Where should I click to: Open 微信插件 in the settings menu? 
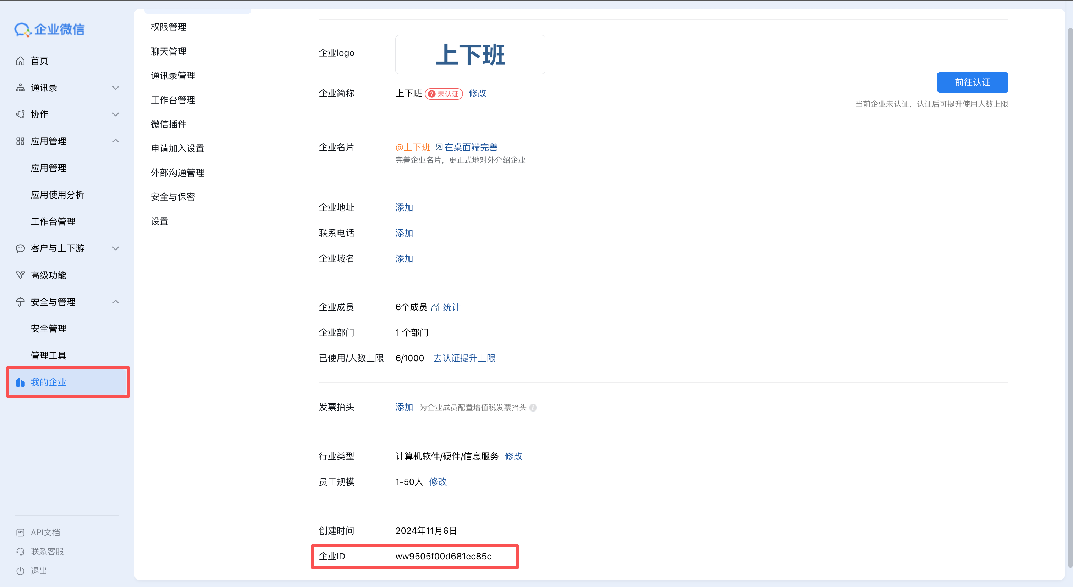[168, 124]
